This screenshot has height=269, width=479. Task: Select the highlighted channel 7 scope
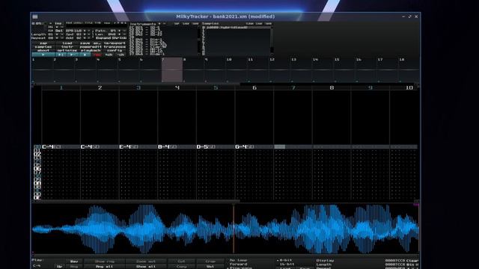[x=172, y=69]
